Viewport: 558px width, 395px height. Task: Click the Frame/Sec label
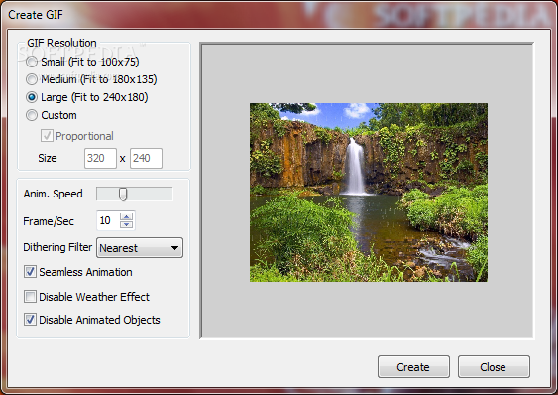click(x=49, y=221)
